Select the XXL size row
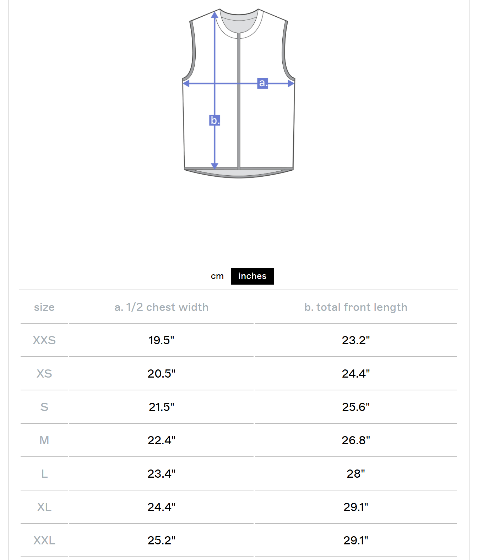Screen dimensions: 478x560 coord(44,541)
